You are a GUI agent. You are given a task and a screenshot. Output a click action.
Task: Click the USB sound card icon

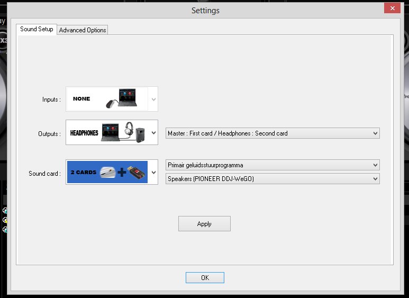click(136, 173)
